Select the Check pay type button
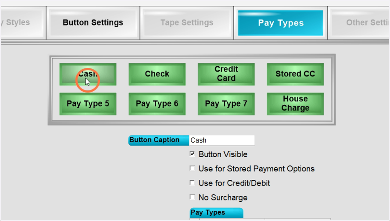The width and height of the screenshot is (390, 221). 157,74
